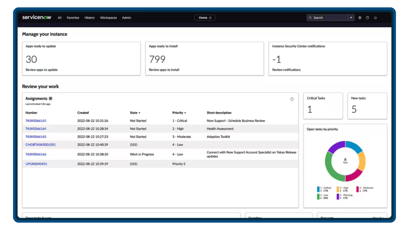Click the search magnifier icon

point(310,18)
